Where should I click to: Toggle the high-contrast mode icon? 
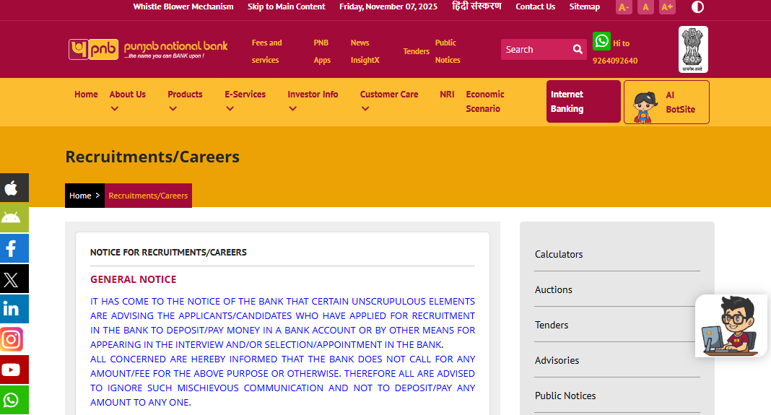coord(697,7)
